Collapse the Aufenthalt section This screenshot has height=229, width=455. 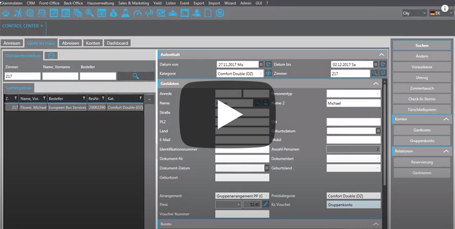coord(382,55)
